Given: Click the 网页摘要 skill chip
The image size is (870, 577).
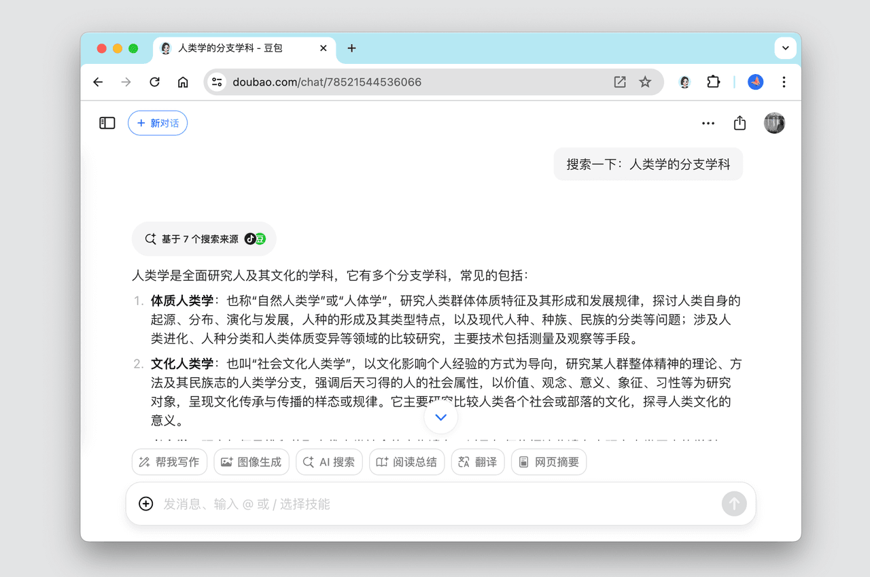Looking at the screenshot, I should click(x=549, y=462).
